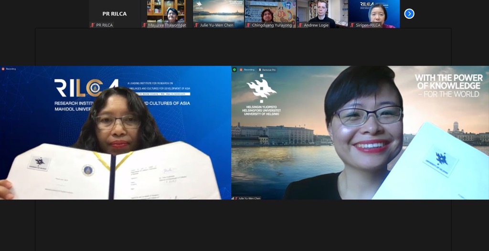Click the Remove Pin button
This screenshot has width=489, height=251.
[x=267, y=70]
